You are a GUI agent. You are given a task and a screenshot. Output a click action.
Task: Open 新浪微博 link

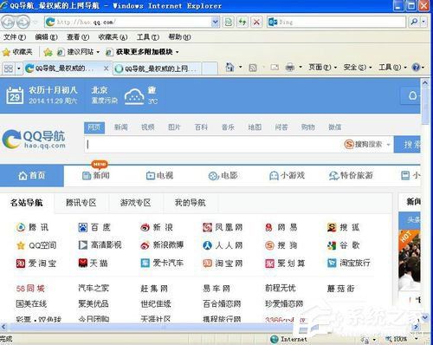pos(162,245)
